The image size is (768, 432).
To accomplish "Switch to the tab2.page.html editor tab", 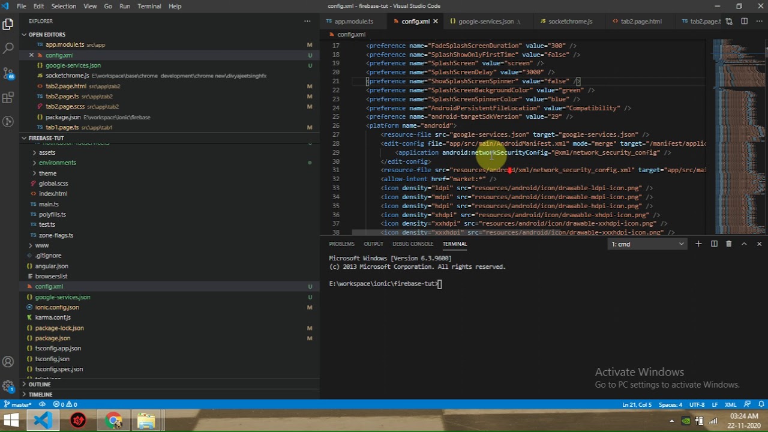I will point(641,22).
